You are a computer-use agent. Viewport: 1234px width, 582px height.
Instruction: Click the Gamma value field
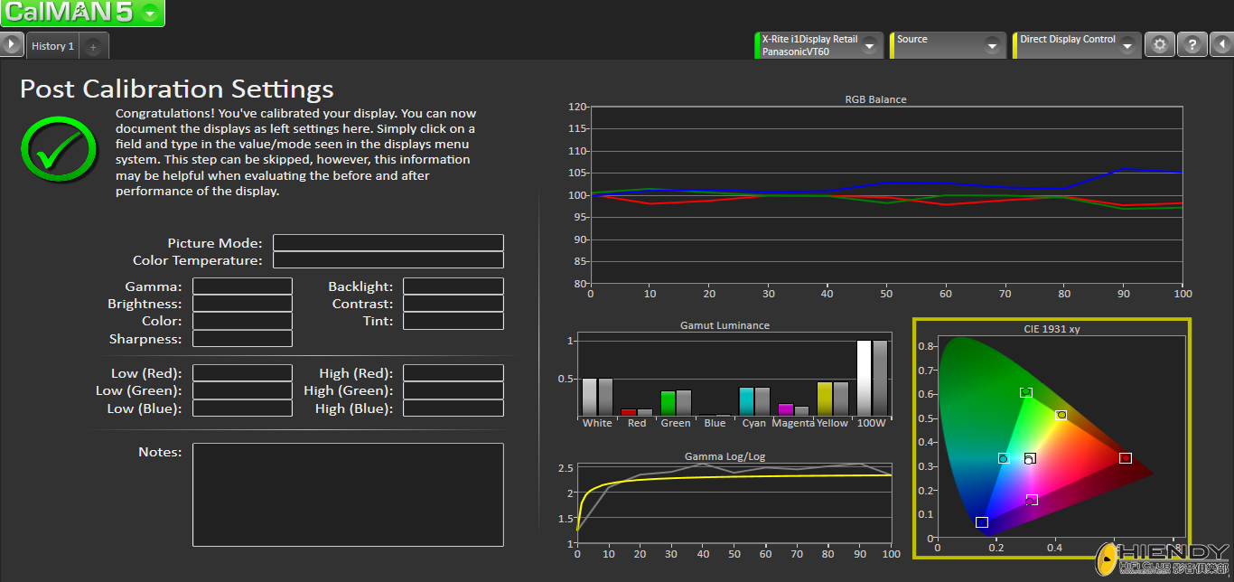tap(242, 286)
